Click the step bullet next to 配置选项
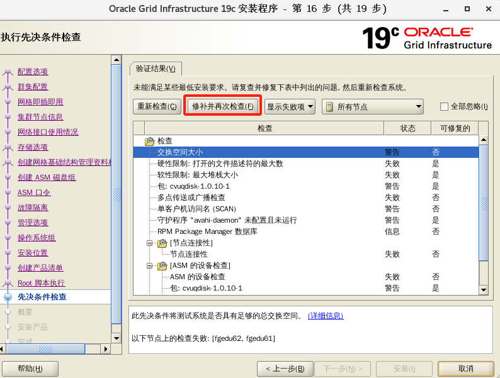This screenshot has width=500, height=378. [8, 72]
